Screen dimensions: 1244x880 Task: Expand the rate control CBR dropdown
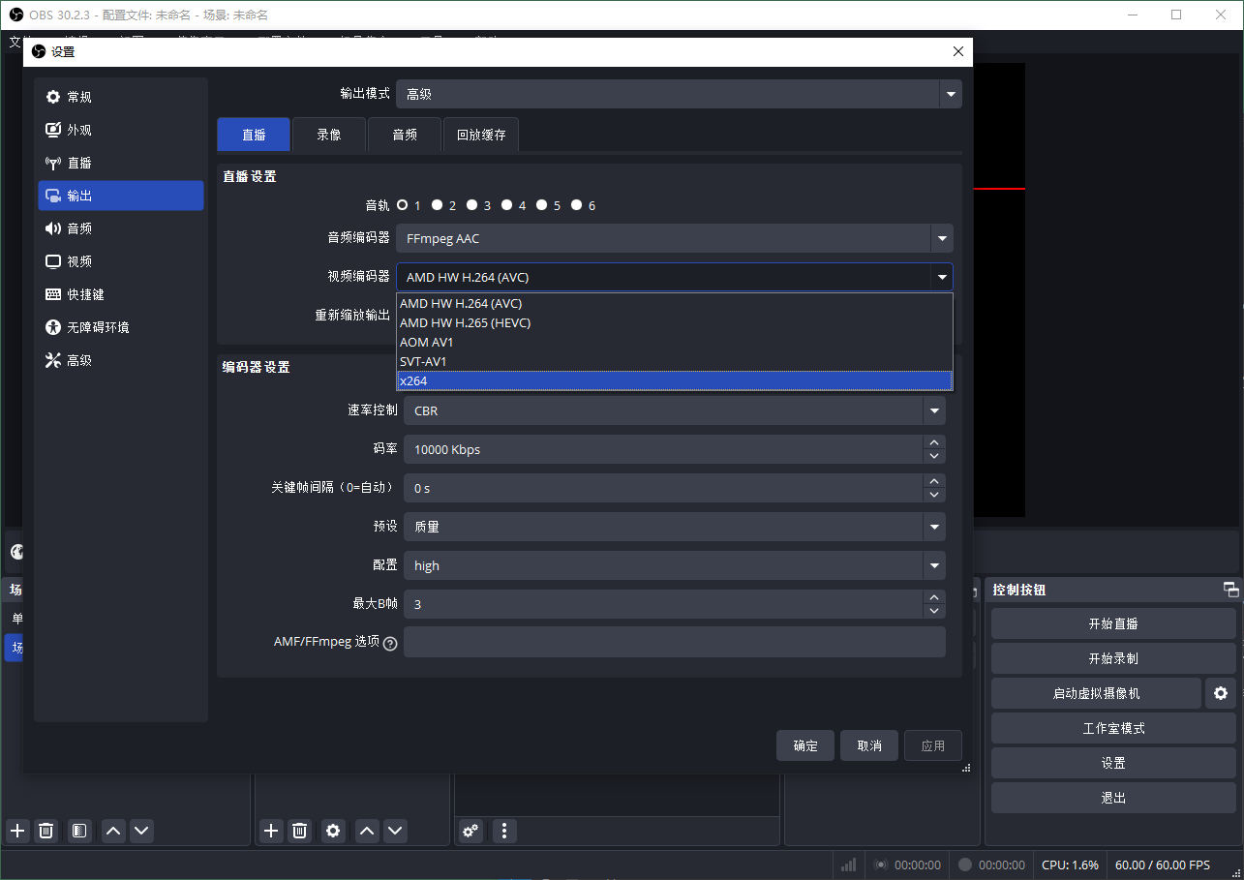pos(933,410)
